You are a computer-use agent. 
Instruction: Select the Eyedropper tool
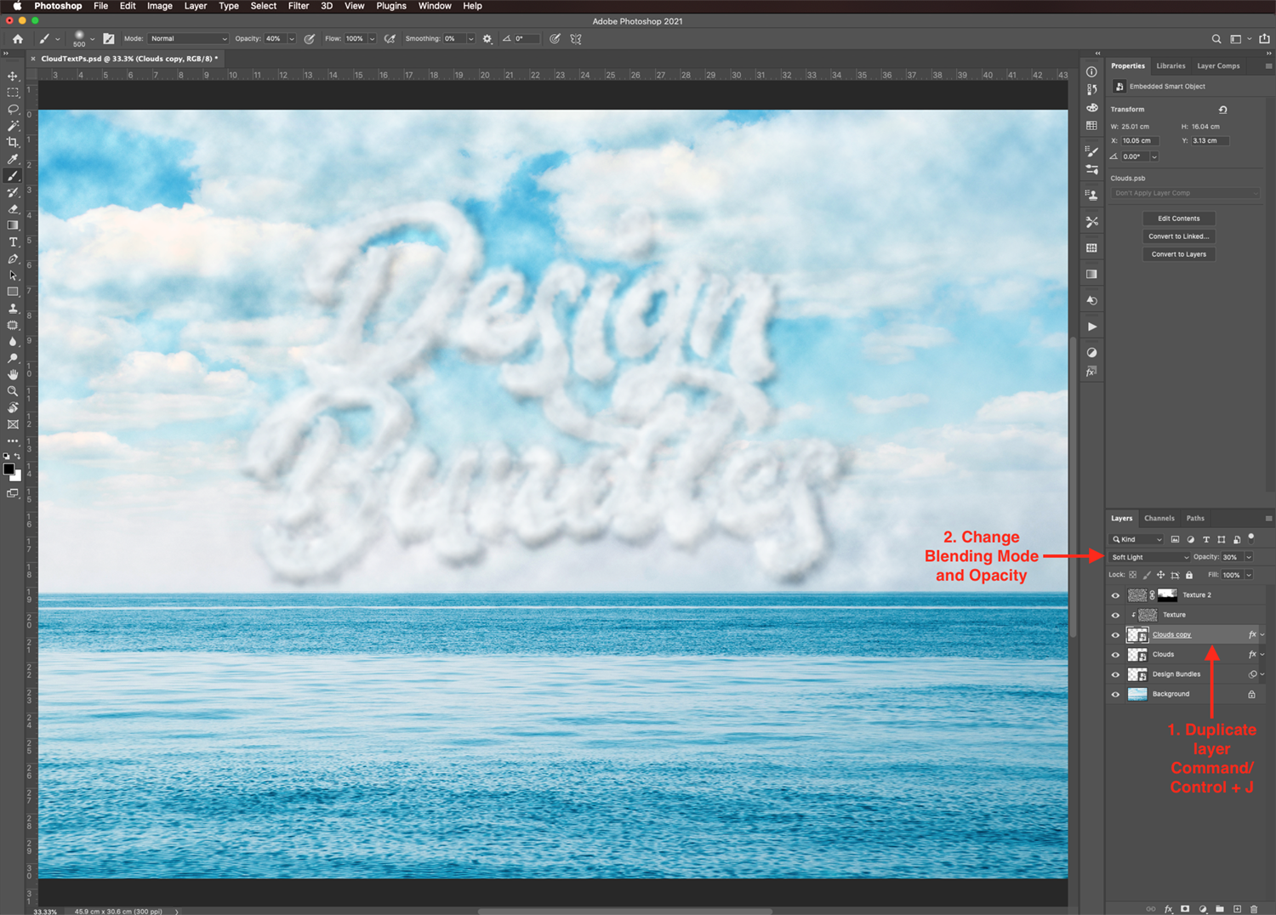tap(13, 159)
